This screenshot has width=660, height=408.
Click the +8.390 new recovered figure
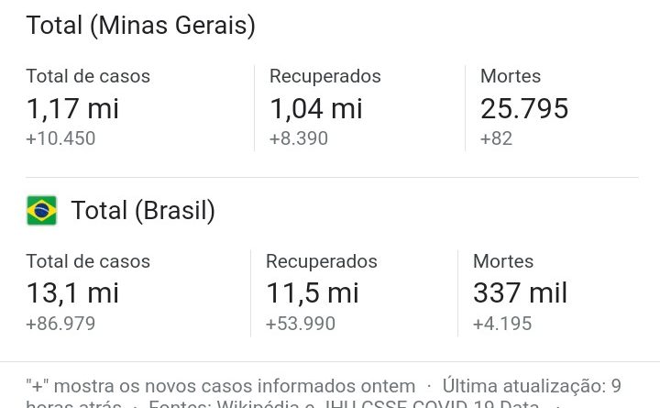[x=299, y=138]
